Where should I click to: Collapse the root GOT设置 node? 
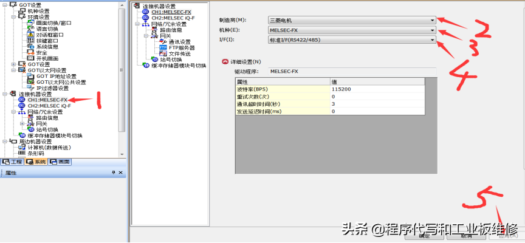pyautogui.click(x=5, y=5)
